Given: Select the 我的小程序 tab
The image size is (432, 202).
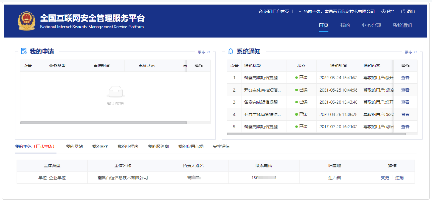Looking at the screenshot, I should click(128, 146).
